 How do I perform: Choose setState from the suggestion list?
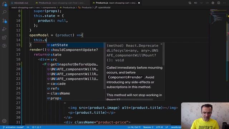click(x=75, y=45)
